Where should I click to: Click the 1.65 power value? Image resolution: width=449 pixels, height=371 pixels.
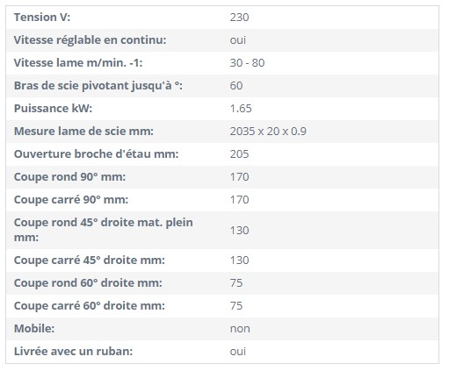click(241, 109)
